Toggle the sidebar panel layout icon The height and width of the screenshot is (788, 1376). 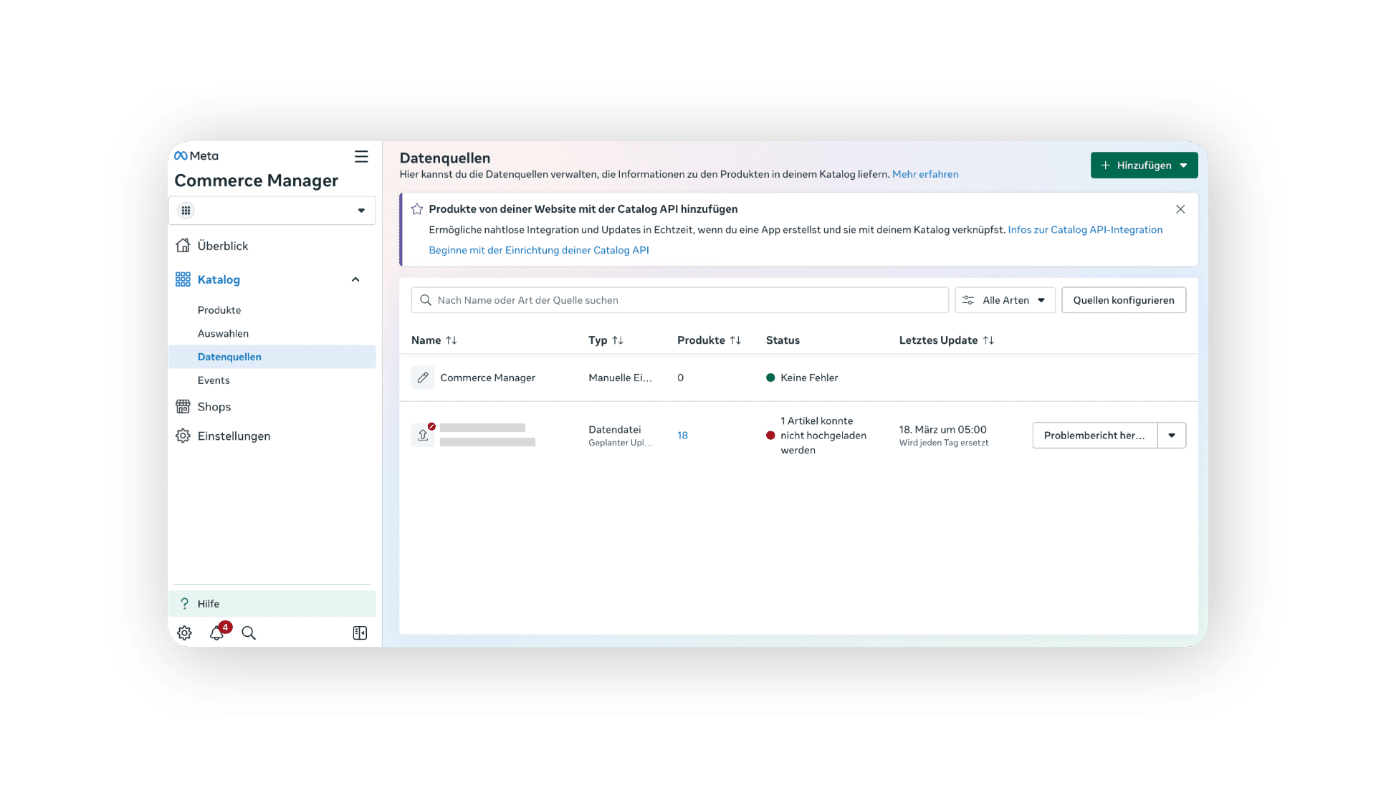(360, 633)
